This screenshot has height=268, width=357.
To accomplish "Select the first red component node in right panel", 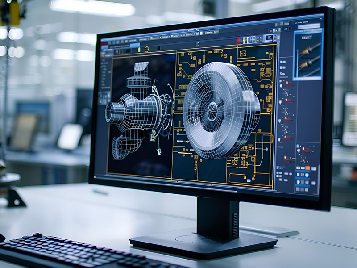I will (287, 84).
